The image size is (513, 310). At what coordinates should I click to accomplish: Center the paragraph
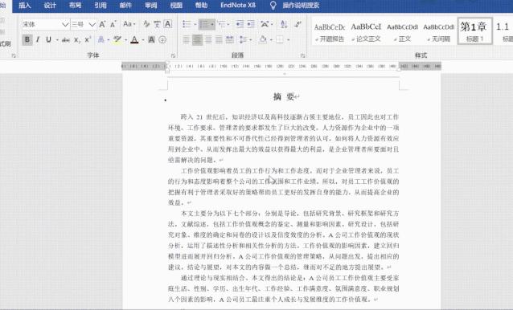click(197, 40)
